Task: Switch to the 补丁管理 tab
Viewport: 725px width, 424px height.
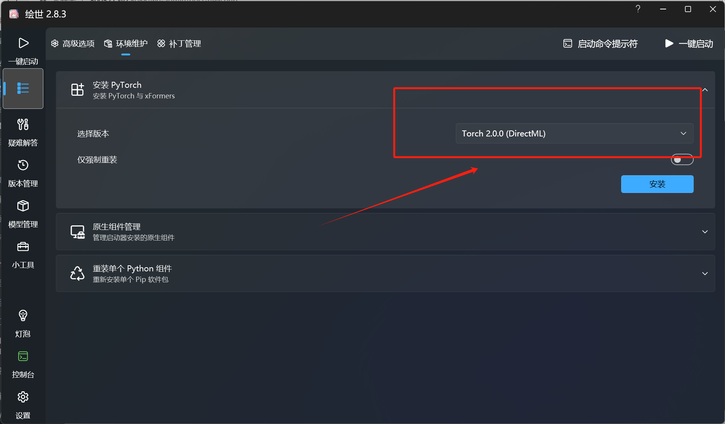Action: (179, 44)
